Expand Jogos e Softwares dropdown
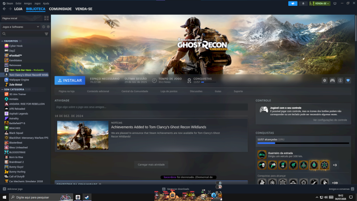The image size is (357, 201). tap(21, 27)
